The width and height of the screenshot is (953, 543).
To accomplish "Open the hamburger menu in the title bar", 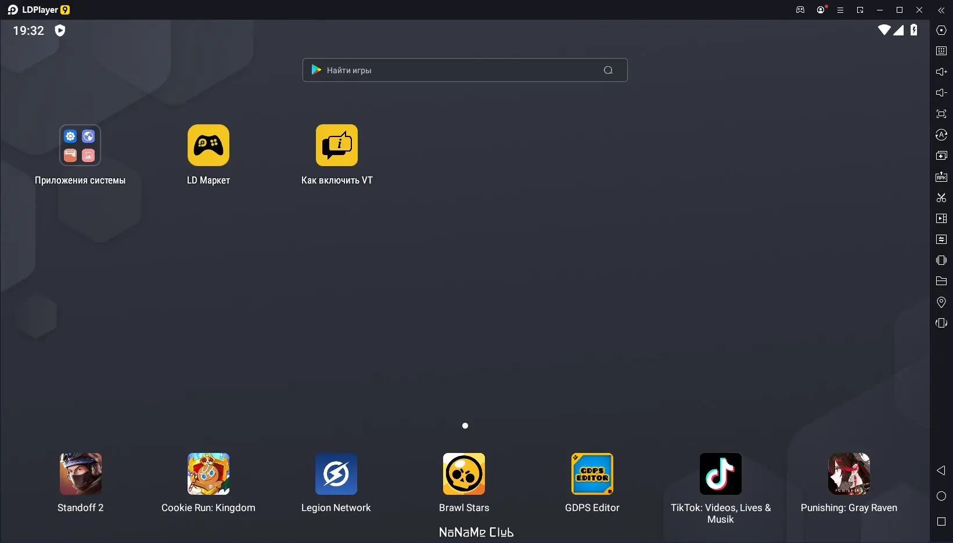I will 840,10.
